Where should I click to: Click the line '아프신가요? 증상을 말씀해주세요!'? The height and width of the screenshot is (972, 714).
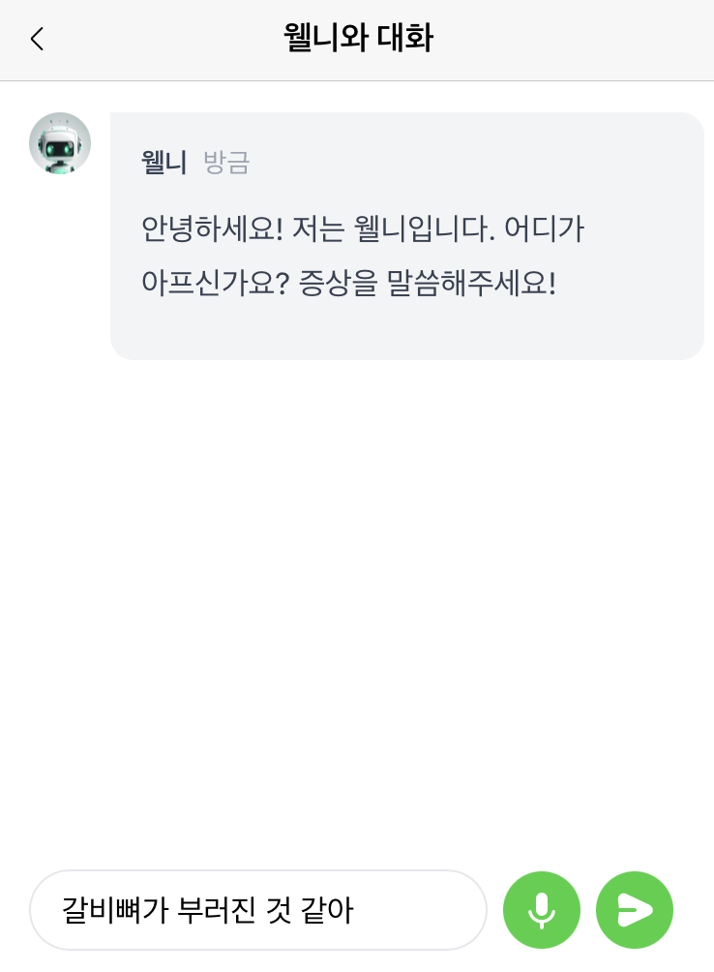[x=348, y=284]
